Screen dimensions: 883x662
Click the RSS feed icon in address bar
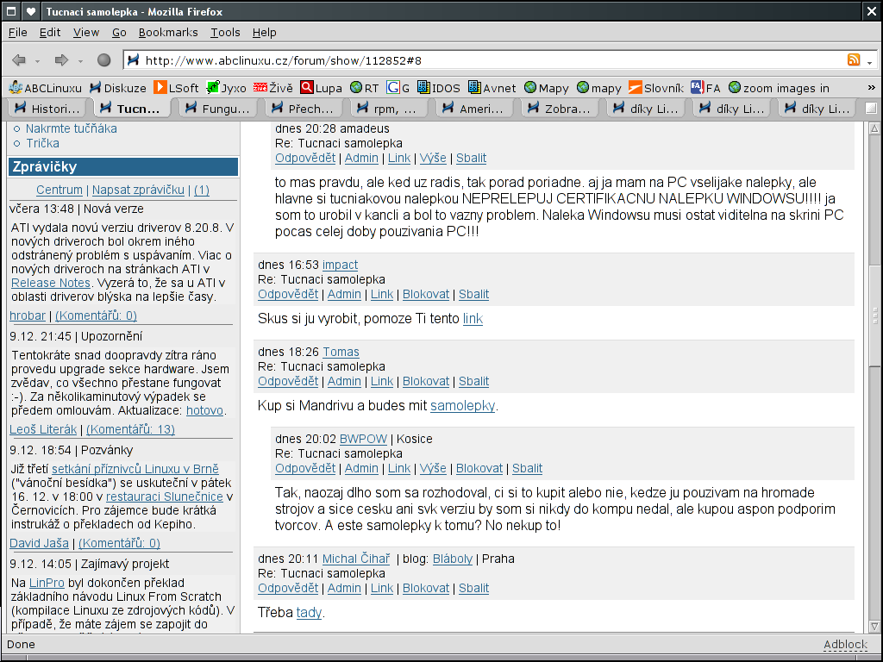(x=854, y=60)
